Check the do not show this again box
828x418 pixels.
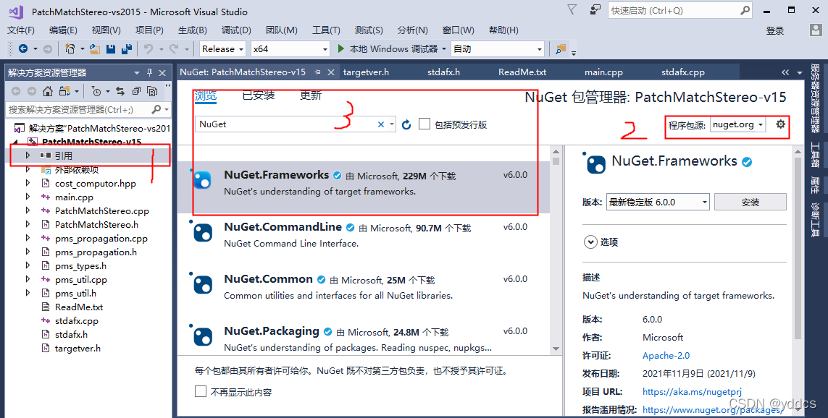click(200, 391)
